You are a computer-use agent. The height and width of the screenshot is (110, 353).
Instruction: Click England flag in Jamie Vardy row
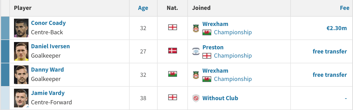172,97
